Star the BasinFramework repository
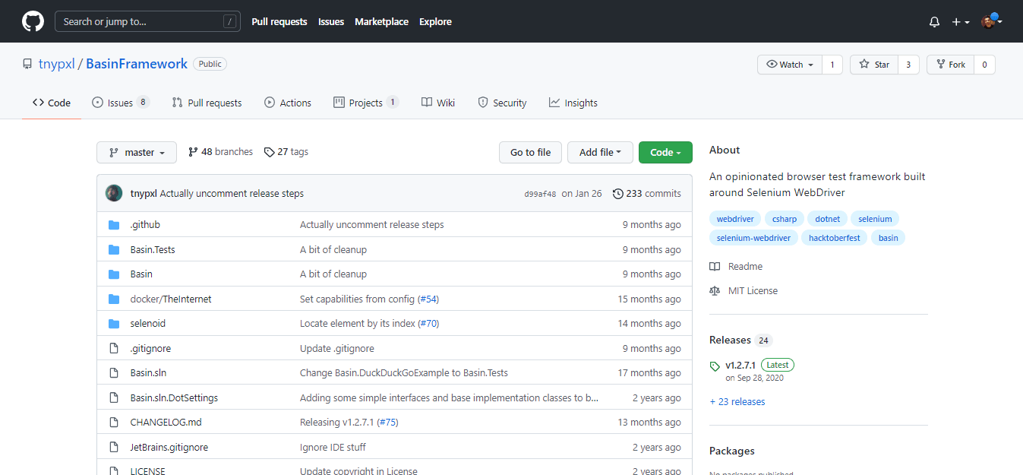Viewport: 1023px width, 475px height. [x=874, y=65]
